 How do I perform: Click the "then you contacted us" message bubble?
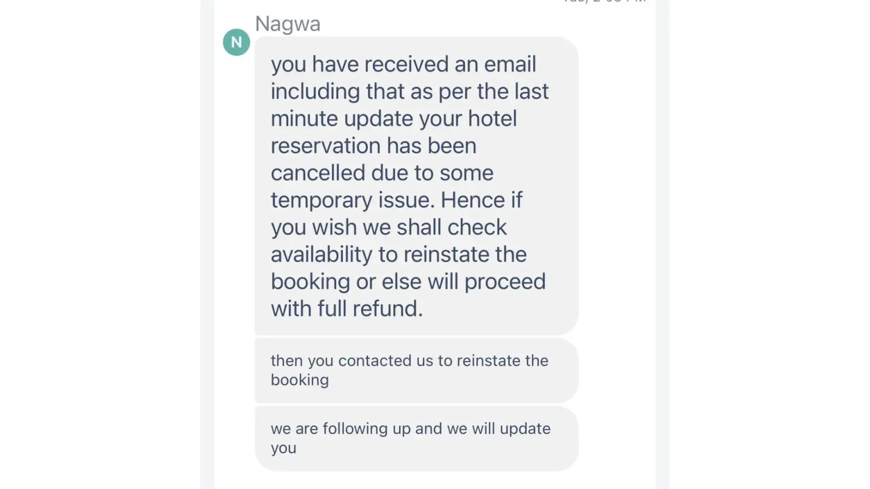coord(416,370)
